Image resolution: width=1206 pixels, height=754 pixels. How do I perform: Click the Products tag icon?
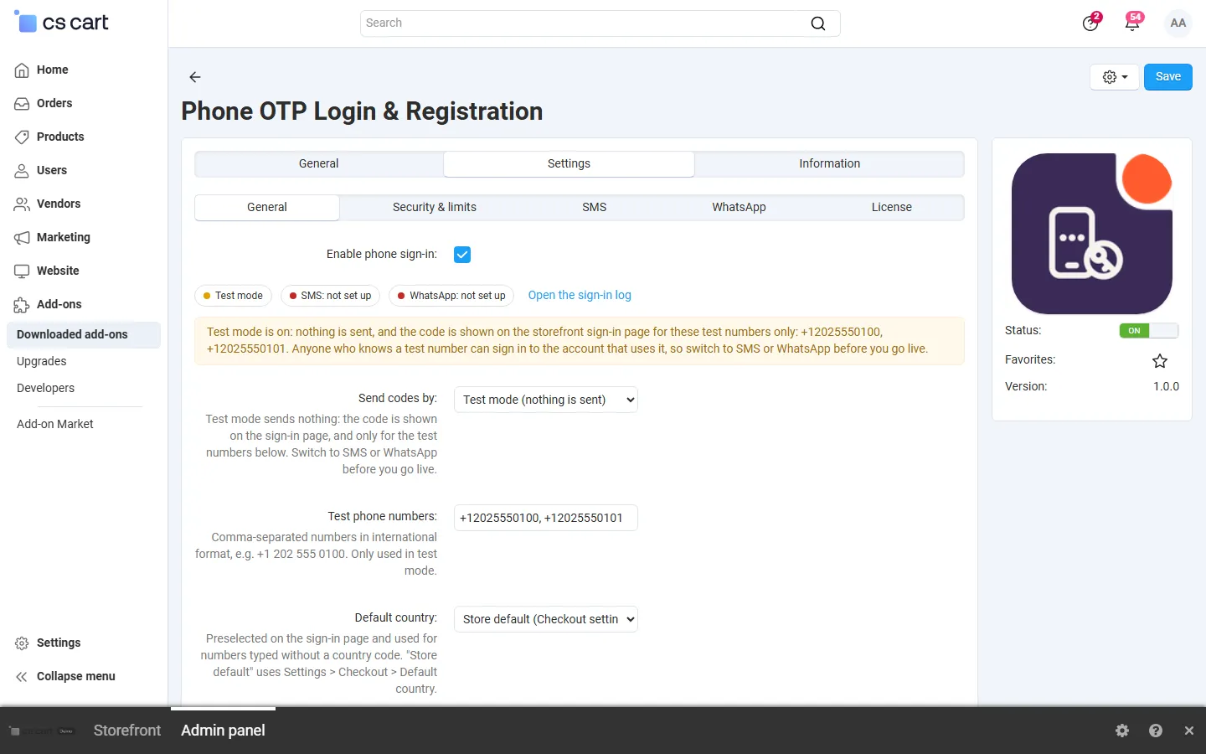[x=22, y=137]
